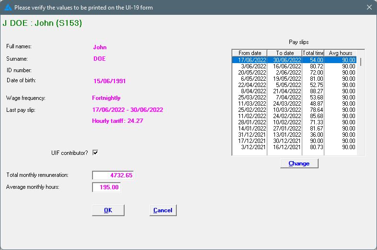Select pay slip row from 14/01/2022

click(294, 129)
